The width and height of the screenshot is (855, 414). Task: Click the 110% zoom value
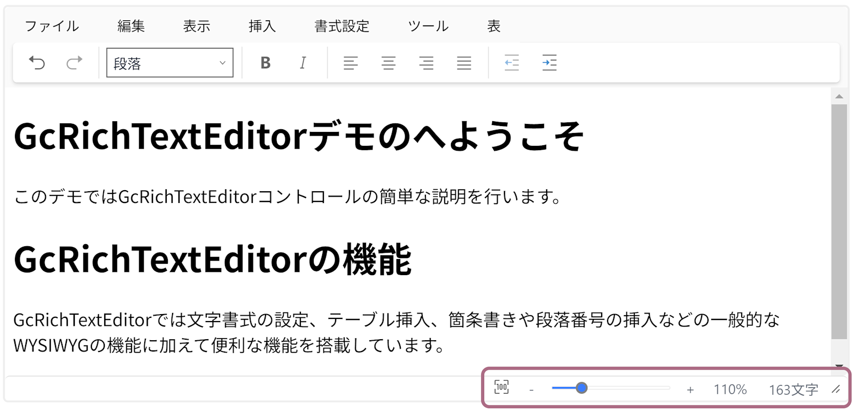(x=730, y=389)
